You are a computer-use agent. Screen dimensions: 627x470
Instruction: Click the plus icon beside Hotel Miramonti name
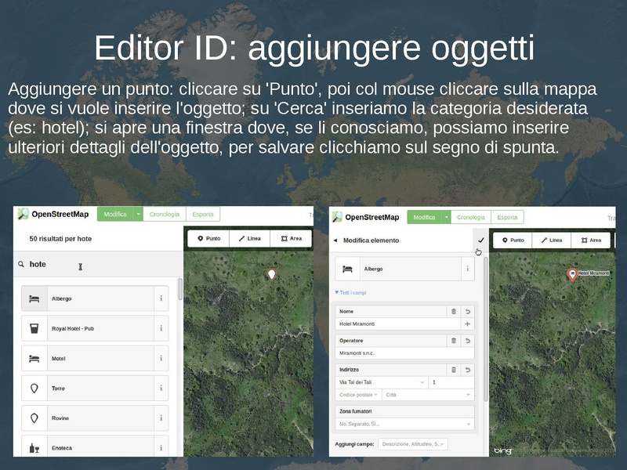(x=468, y=324)
